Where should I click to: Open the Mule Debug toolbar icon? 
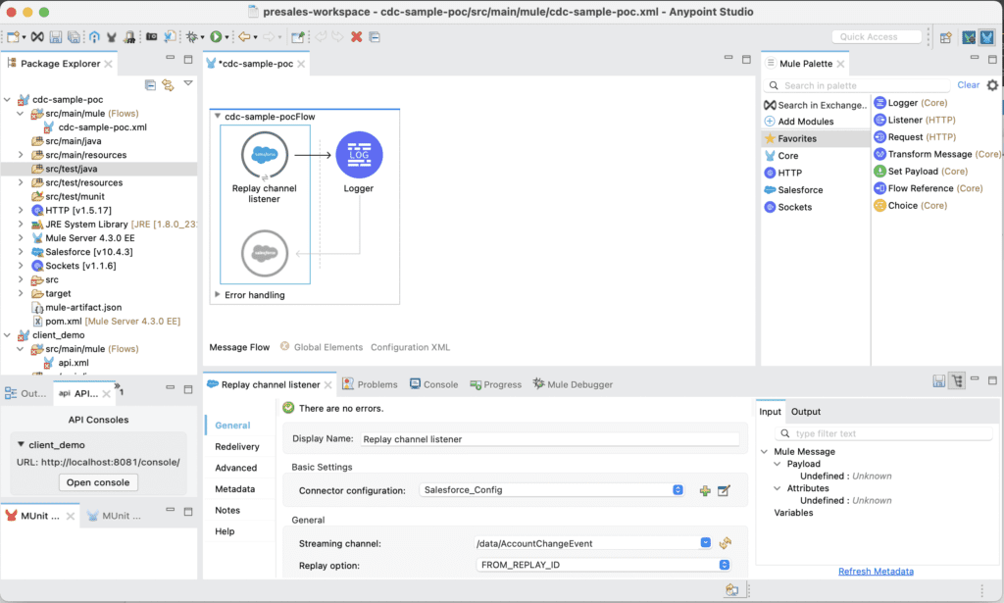pyautogui.click(x=969, y=36)
